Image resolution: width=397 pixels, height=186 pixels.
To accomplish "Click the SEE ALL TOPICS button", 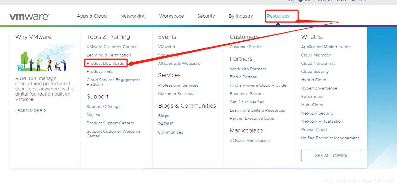I will click(331, 156).
